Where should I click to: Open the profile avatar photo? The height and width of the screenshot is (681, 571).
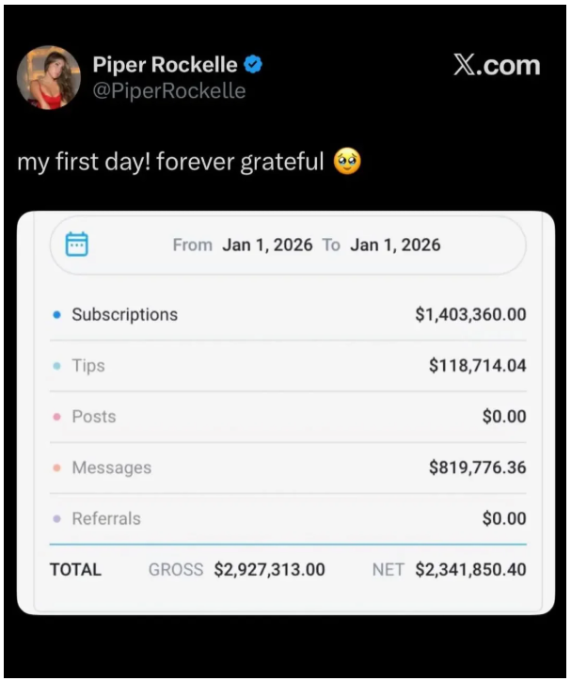49,77
